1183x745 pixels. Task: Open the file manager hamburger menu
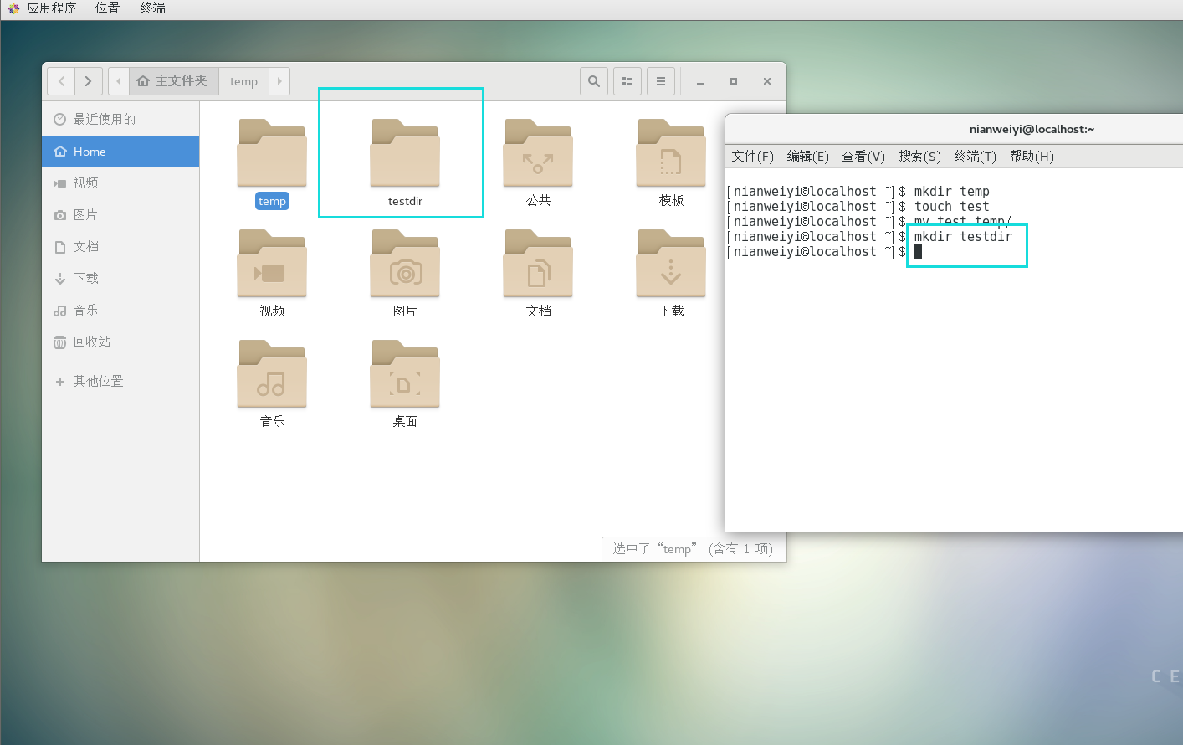coord(661,81)
